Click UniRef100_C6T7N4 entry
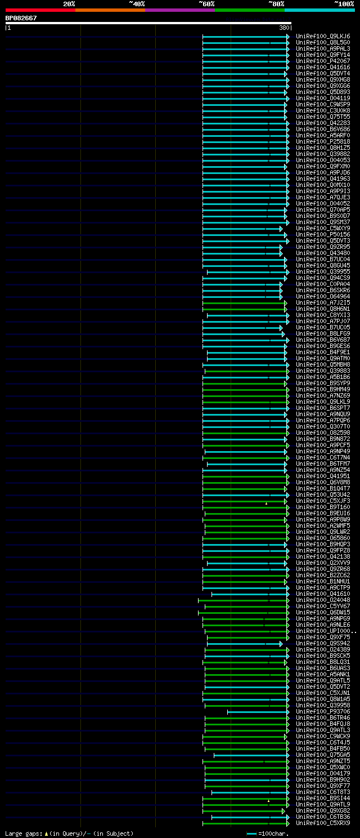 pyautogui.click(x=323, y=458)
